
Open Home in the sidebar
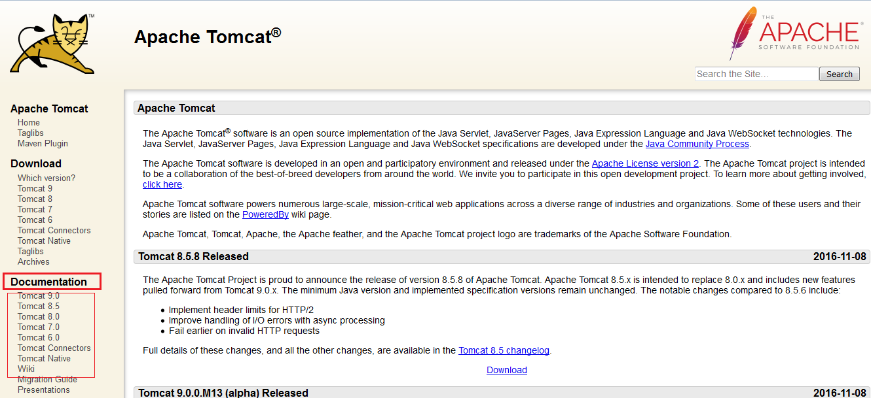point(29,123)
